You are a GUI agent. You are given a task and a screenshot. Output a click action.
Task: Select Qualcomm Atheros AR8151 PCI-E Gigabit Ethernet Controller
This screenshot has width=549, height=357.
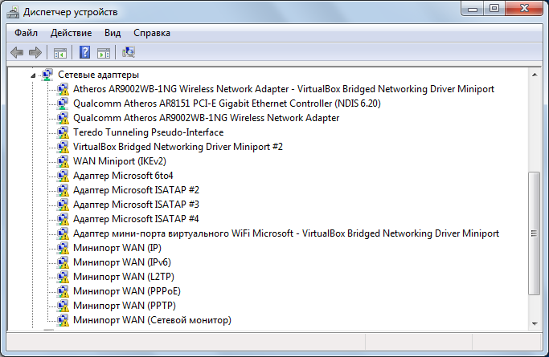(227, 103)
